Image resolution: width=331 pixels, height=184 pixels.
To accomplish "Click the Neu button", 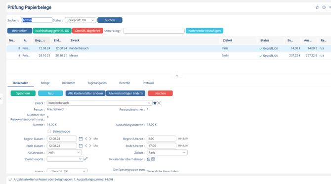I will pos(50,93).
